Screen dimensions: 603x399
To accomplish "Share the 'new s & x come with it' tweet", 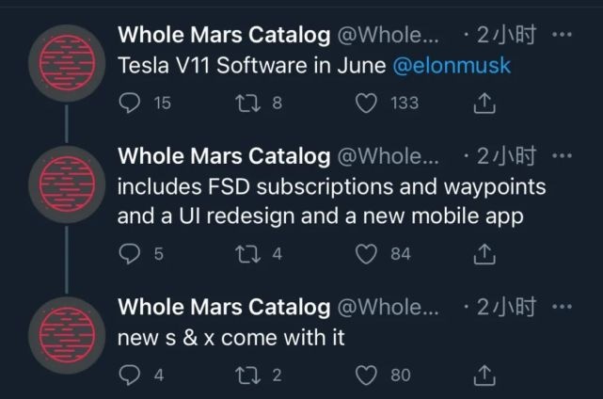I will click(x=484, y=375).
